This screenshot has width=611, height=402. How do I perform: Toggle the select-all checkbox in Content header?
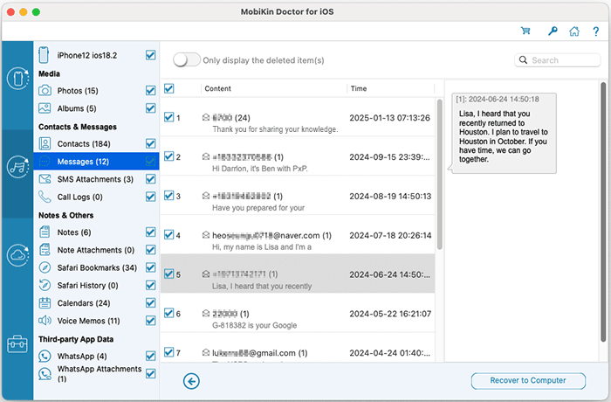[168, 88]
